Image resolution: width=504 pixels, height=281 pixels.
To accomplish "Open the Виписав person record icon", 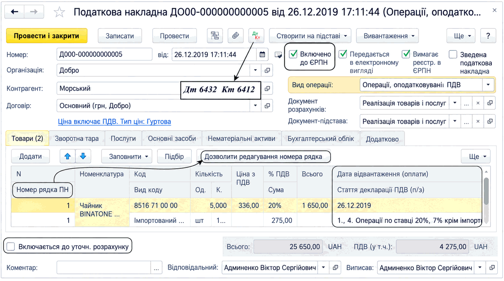I will 492,267.
